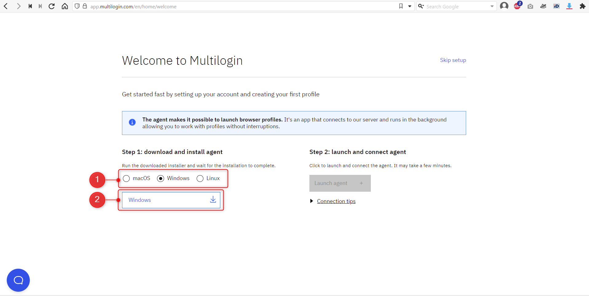
Task: Expand the search field history dropdown
Action: tap(492, 6)
